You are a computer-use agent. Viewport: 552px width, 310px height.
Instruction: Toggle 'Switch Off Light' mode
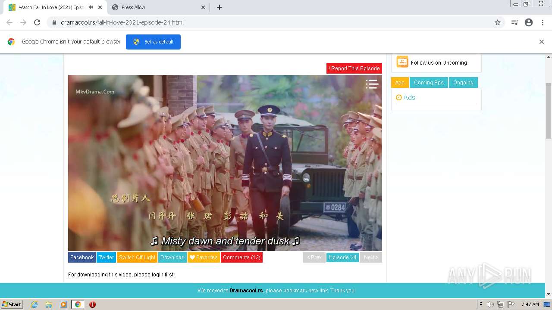(137, 257)
